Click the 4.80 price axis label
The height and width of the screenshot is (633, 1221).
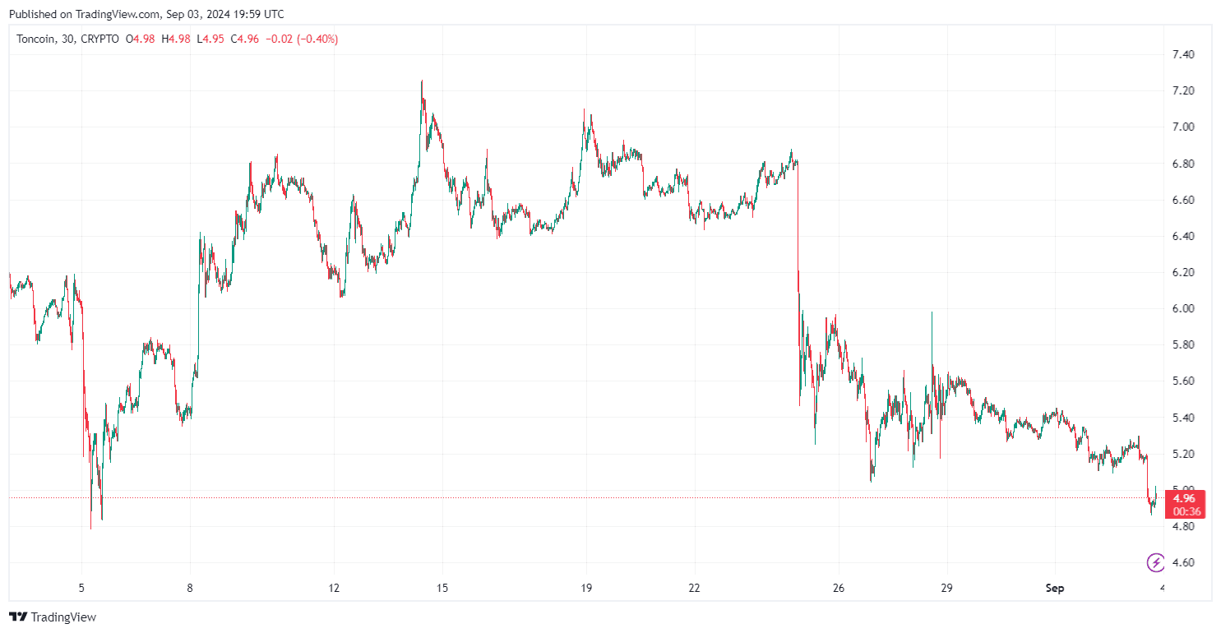pyautogui.click(x=1183, y=526)
